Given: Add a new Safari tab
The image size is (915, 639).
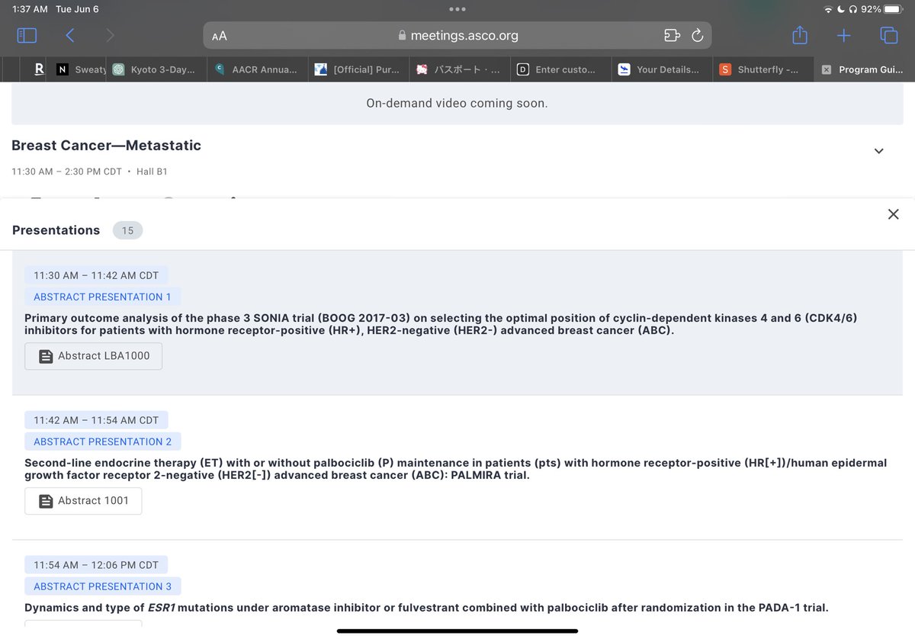Looking at the screenshot, I should pyautogui.click(x=844, y=35).
